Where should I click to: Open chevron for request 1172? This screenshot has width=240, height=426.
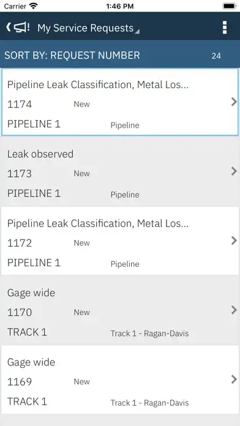234,241
